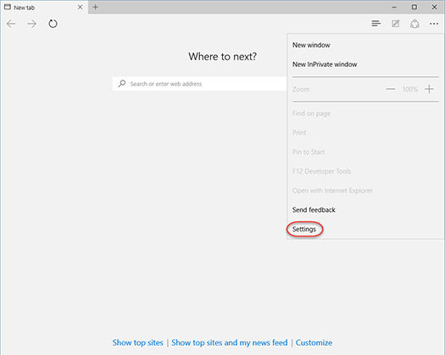Open the Customize link
The width and height of the screenshot is (445, 355).
coord(314,343)
